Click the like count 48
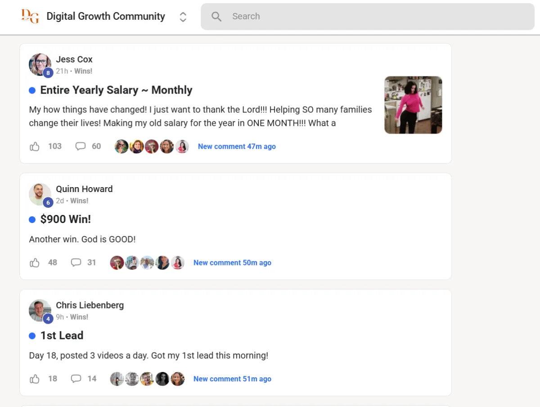Screen dimensions: 540x407 click(53, 263)
